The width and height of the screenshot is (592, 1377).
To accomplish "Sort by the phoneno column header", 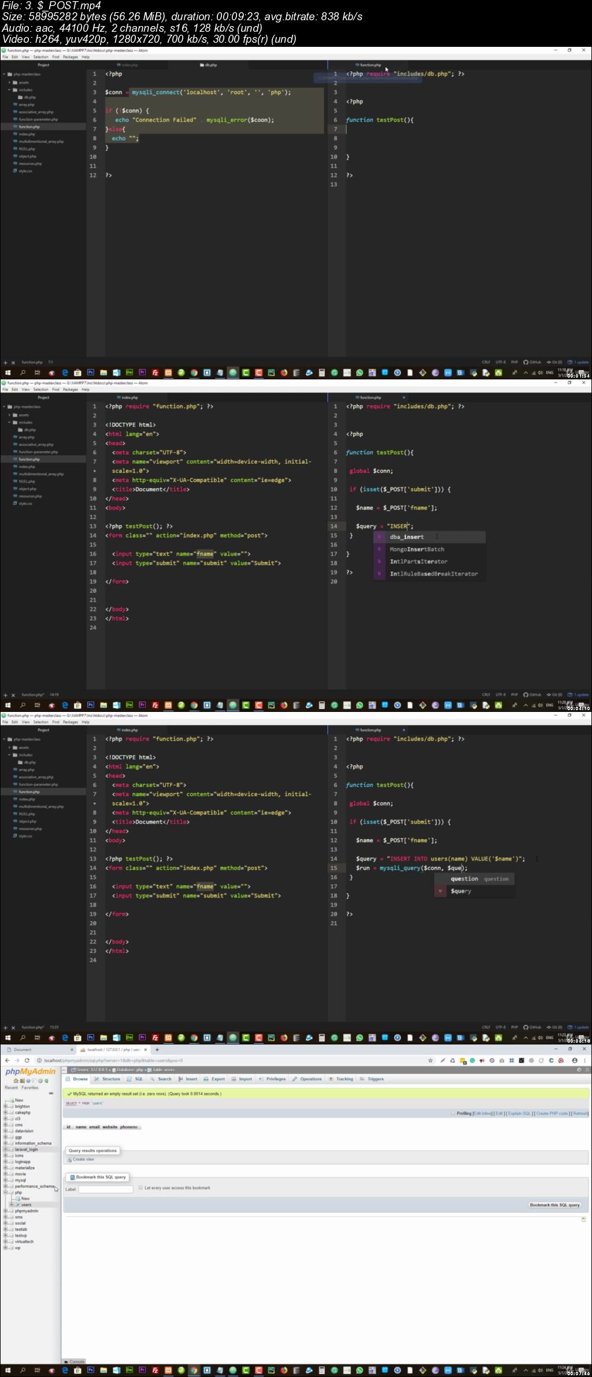I will pos(129,1127).
